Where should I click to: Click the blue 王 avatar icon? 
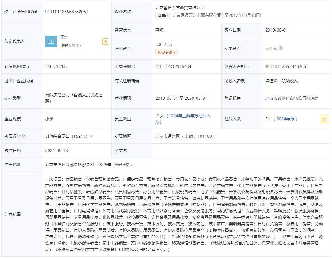51,41
